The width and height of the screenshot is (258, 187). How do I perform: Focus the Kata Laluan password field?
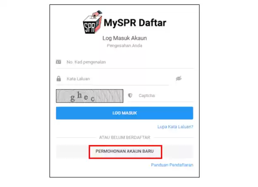(x=112, y=79)
